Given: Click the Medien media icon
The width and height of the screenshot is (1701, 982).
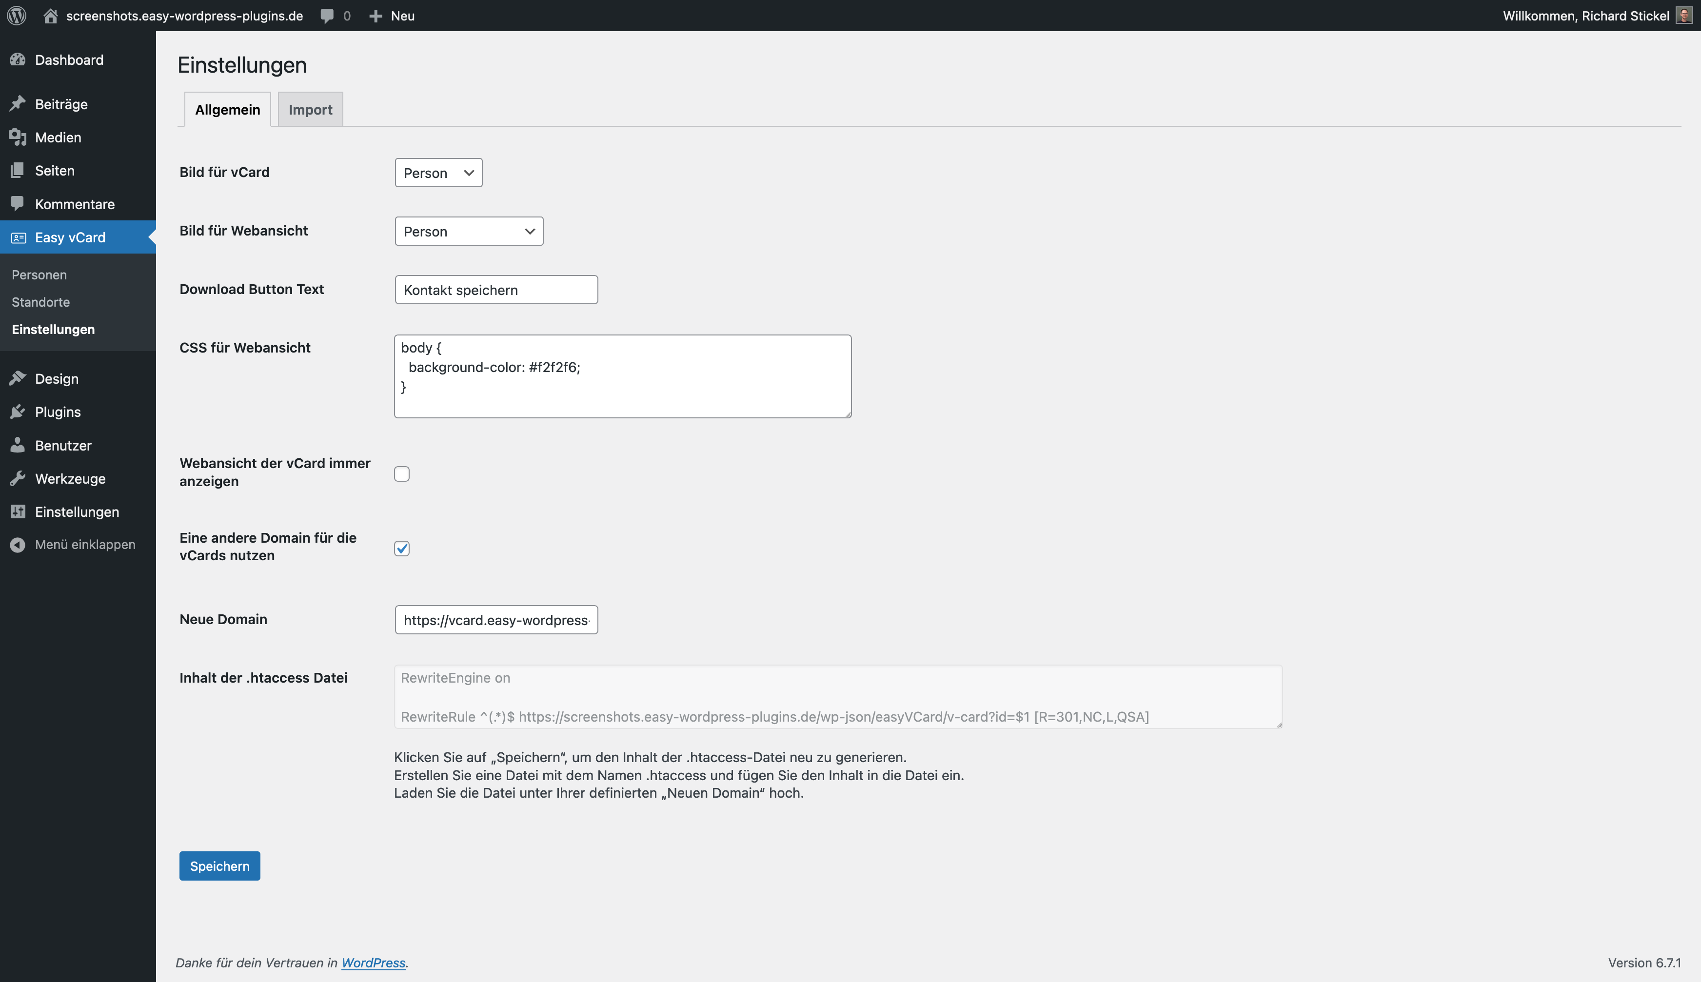Looking at the screenshot, I should point(18,137).
